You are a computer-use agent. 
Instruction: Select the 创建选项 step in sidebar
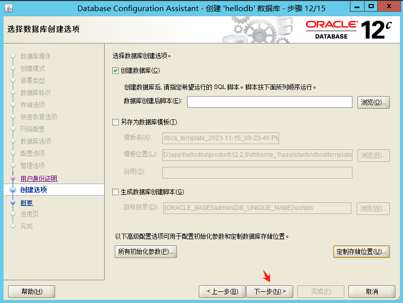(34, 190)
